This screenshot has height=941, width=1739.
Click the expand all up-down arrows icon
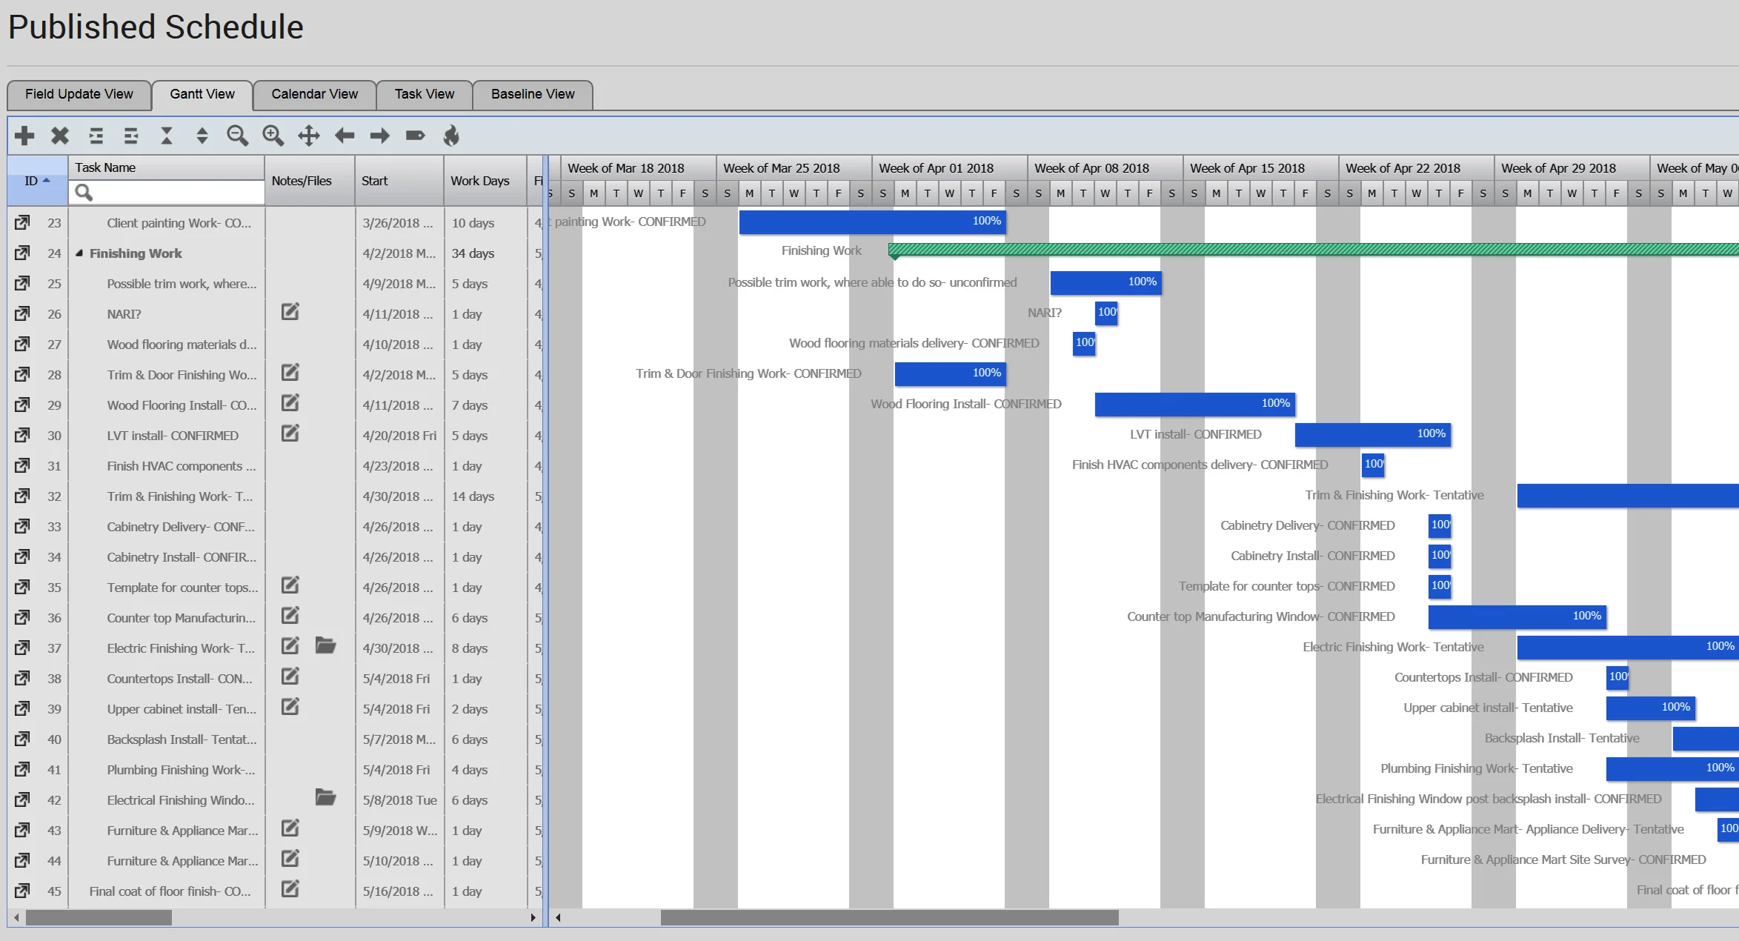tap(202, 136)
